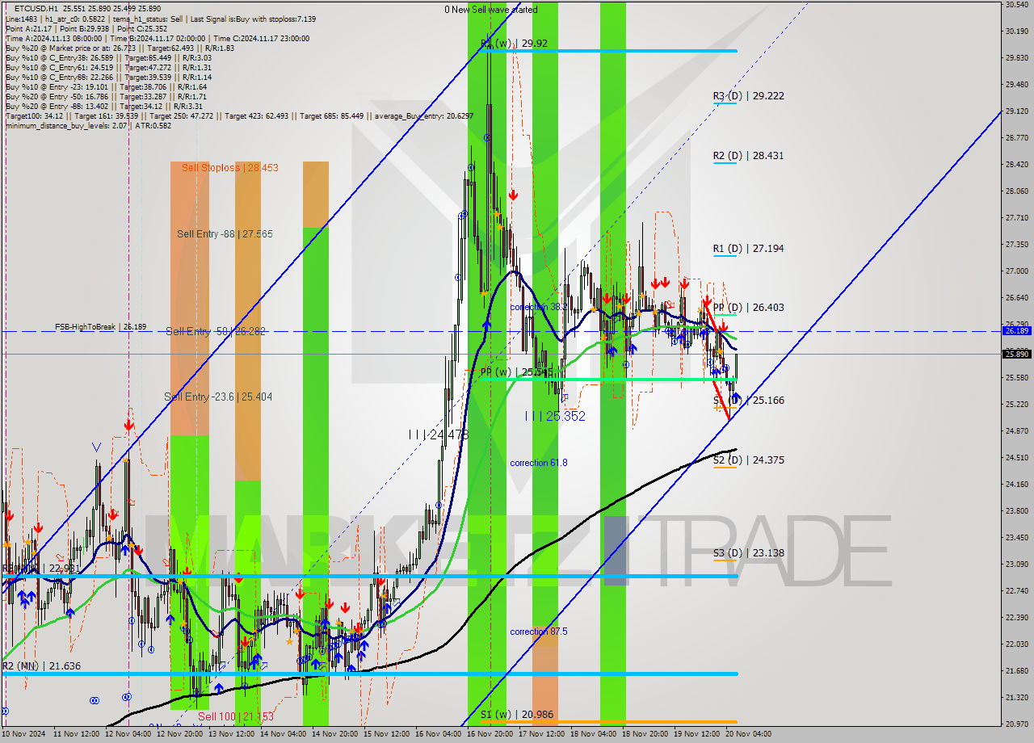Click the I I I 25.352 wave label
The image size is (1034, 743).
[x=555, y=416]
